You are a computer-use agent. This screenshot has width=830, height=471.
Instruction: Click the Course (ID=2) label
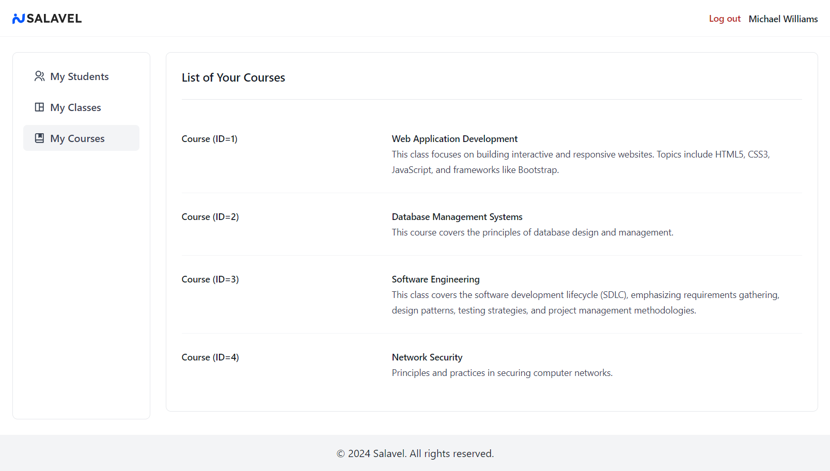click(x=210, y=217)
